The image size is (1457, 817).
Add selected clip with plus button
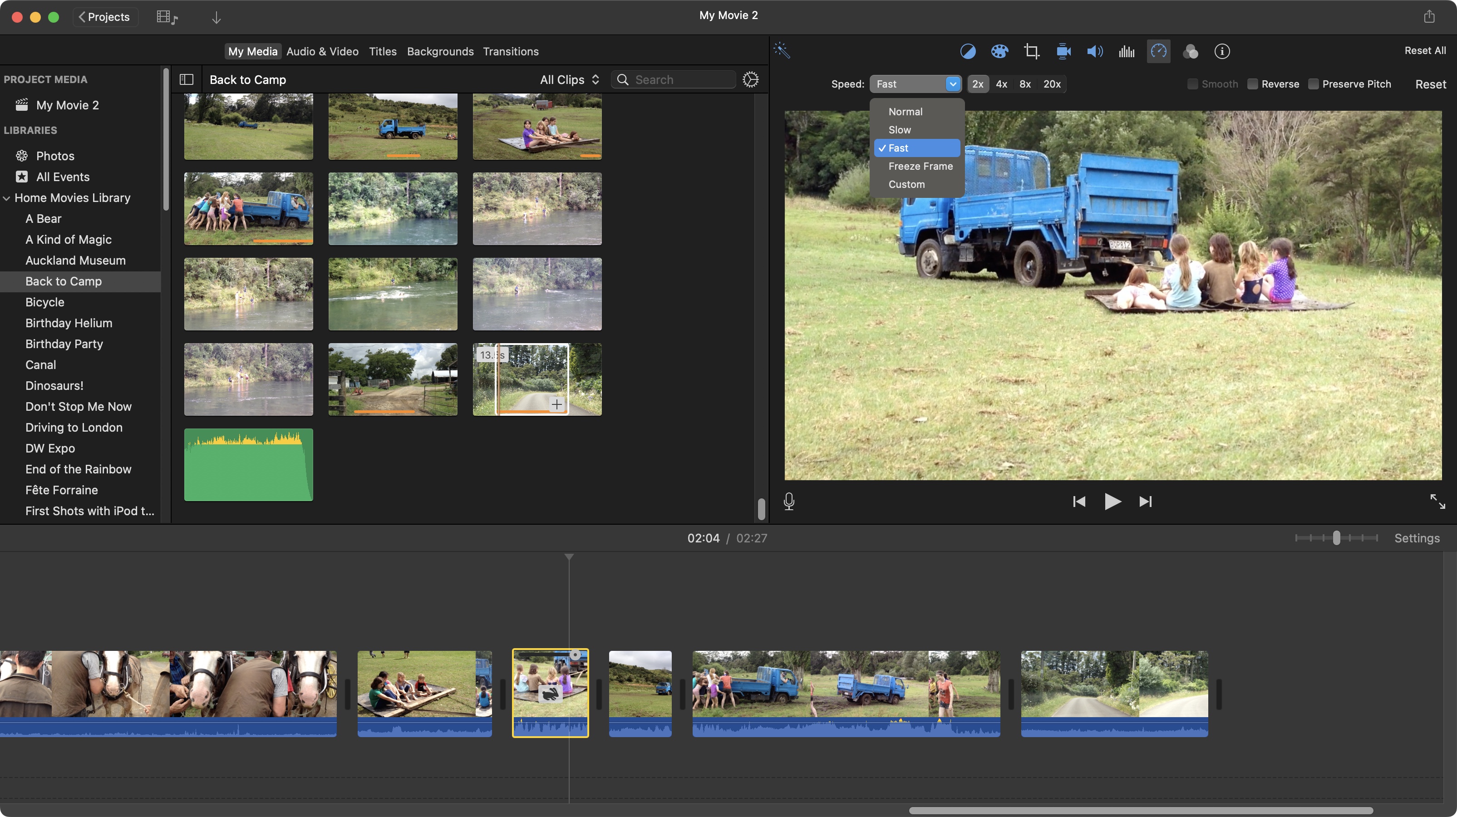557,404
